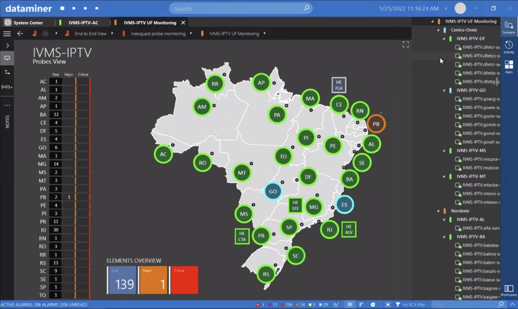Collapse the IVMS-IPTV-DF tree node

(x=444, y=38)
